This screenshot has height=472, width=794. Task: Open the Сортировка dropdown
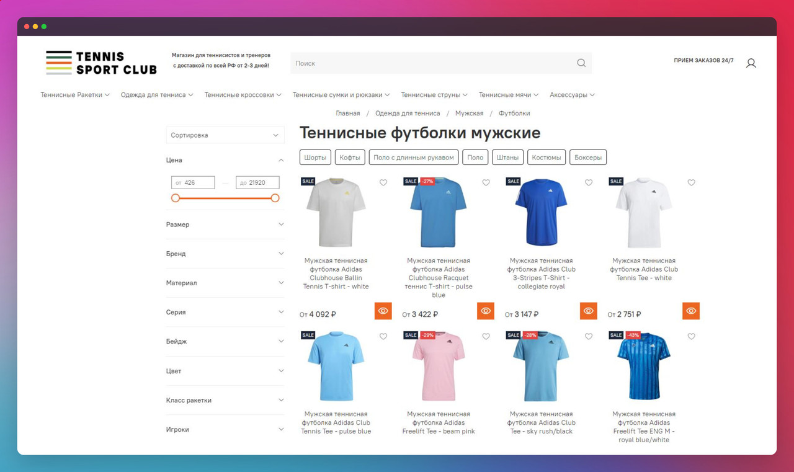(x=225, y=135)
